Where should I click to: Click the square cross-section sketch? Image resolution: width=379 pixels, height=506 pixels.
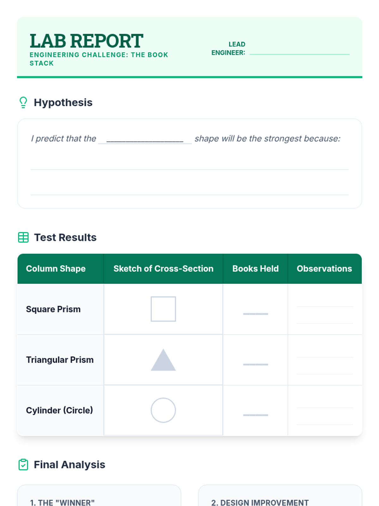point(163,309)
